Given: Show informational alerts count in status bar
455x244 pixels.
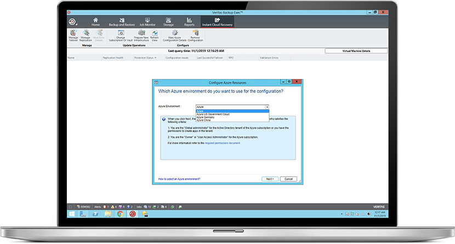Looking at the screenshot, I should (x=129, y=207).
